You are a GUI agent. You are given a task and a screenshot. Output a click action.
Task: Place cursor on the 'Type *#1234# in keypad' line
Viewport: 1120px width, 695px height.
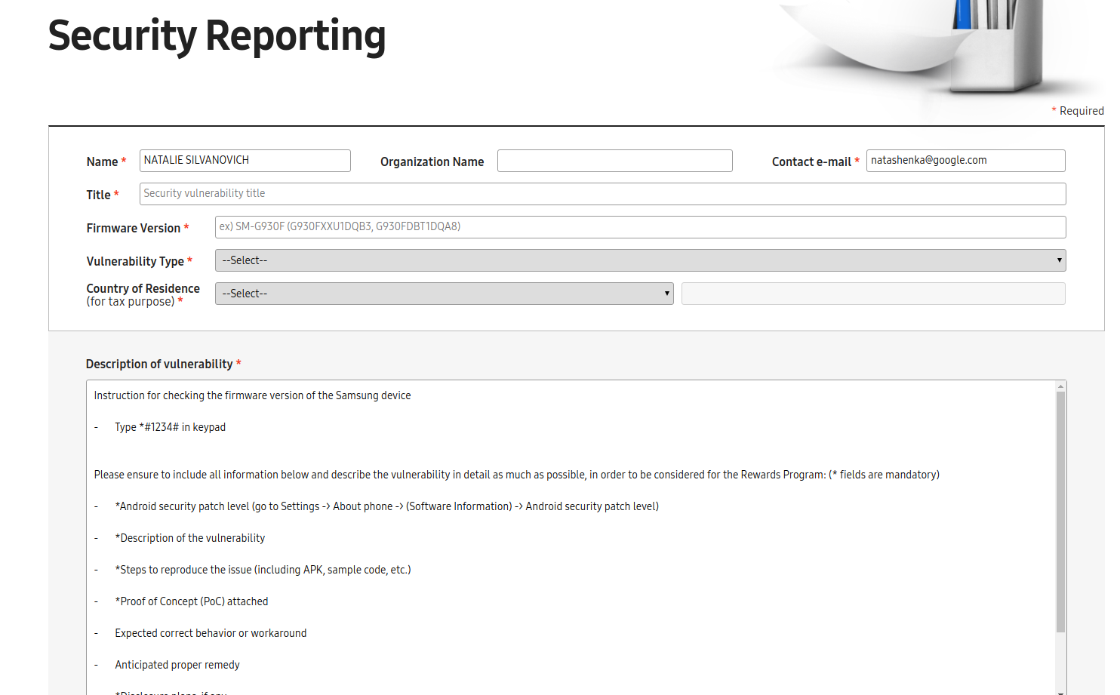[x=170, y=427]
